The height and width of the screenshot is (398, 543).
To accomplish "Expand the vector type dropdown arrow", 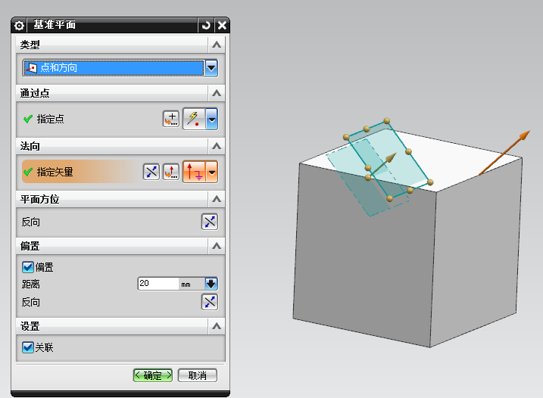I will pos(211,172).
